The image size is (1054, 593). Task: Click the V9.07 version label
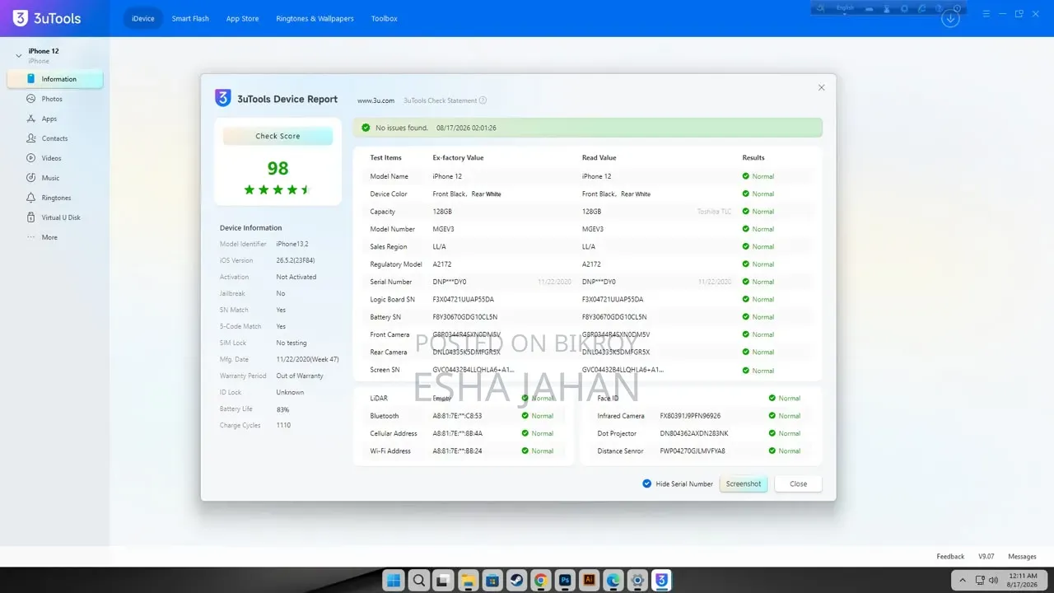(986, 557)
